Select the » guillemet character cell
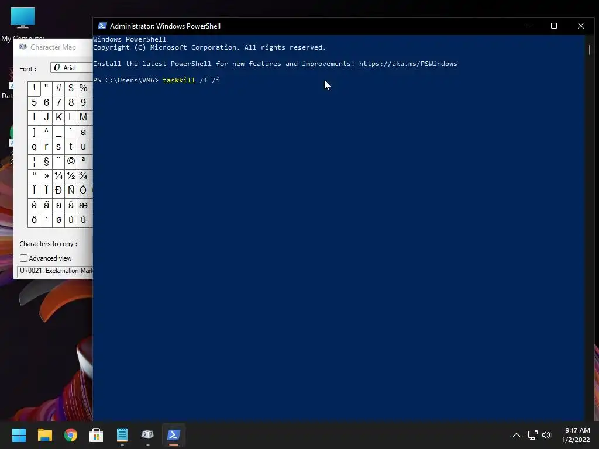Image resolution: width=599 pixels, height=449 pixels. (46, 175)
